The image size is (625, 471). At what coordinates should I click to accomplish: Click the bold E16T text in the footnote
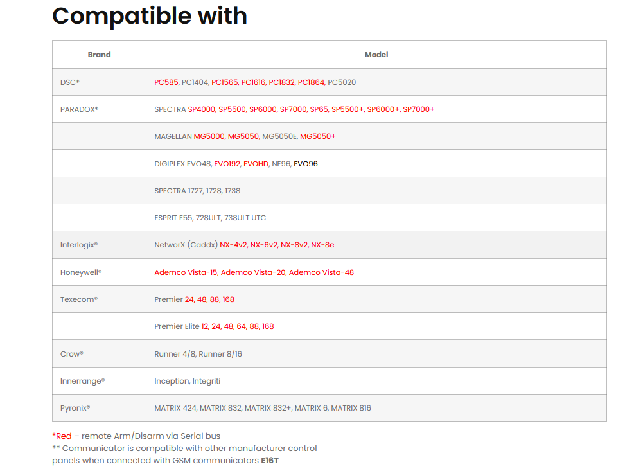(270, 460)
